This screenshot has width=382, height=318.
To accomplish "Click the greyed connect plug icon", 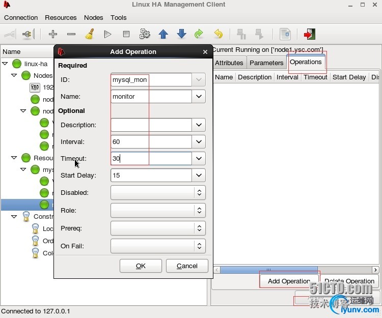I will tap(10, 34).
